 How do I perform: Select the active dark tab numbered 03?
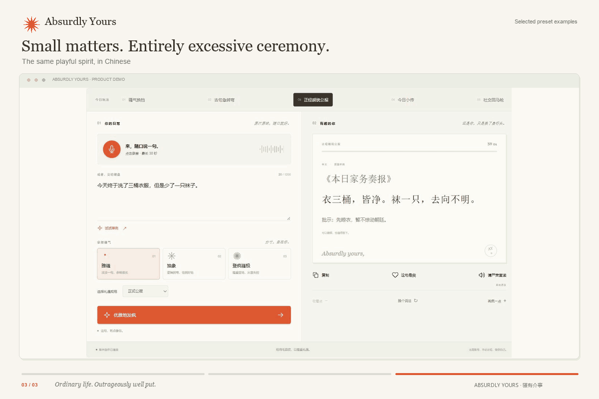(x=313, y=100)
